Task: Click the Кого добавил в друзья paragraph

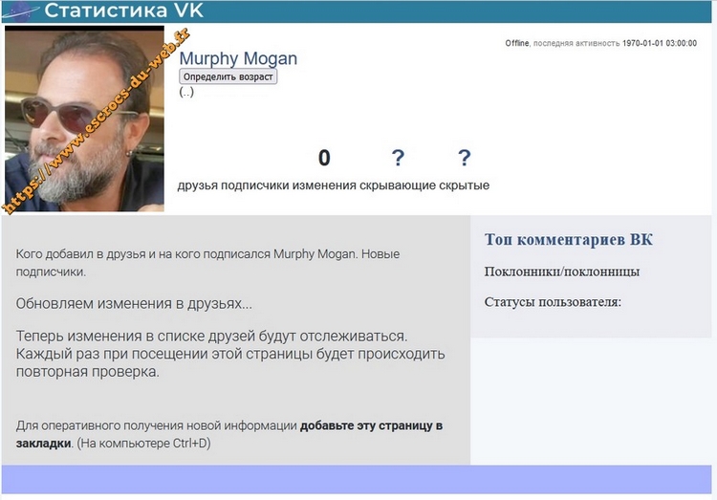Action: [208, 263]
